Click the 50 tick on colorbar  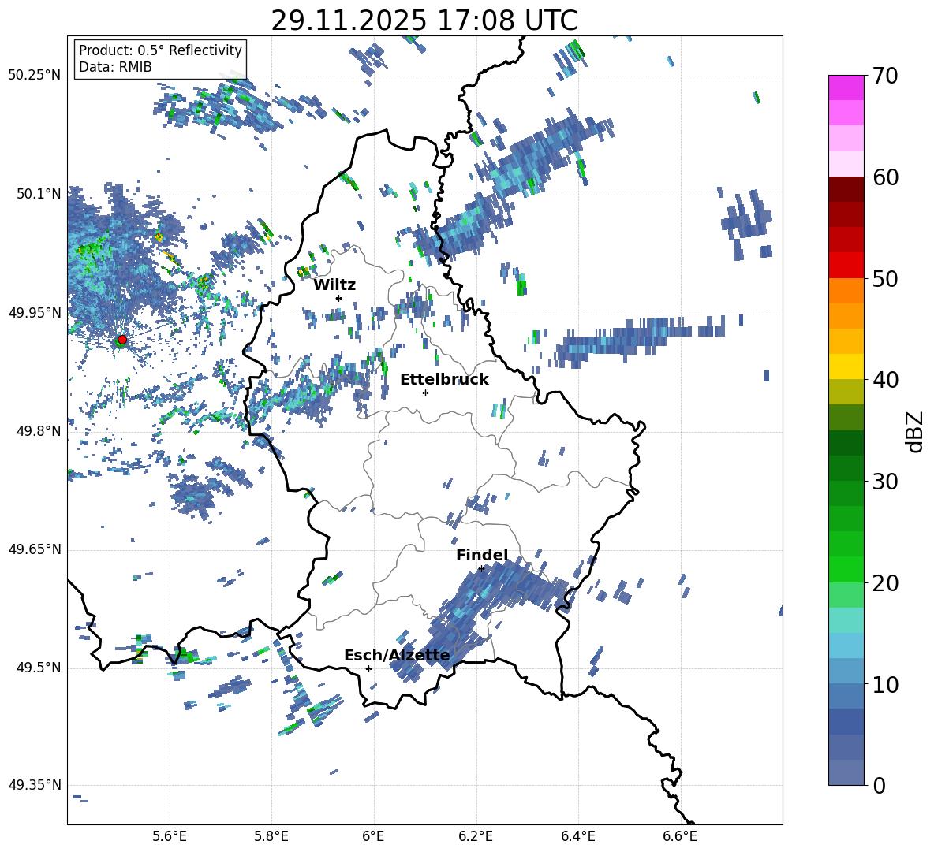pos(885,279)
